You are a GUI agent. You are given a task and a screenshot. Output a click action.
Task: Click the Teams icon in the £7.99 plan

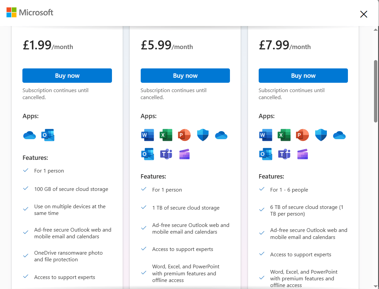(284, 154)
